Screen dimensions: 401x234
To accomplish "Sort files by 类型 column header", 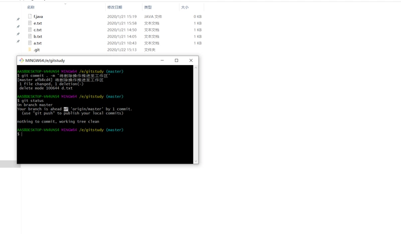I will click(148, 7).
